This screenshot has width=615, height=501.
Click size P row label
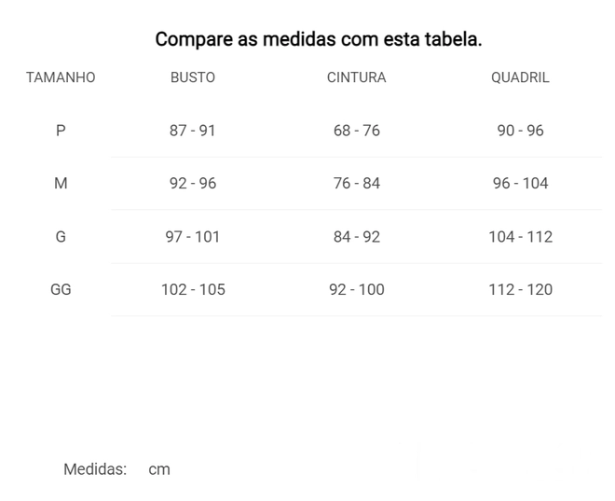(x=61, y=131)
